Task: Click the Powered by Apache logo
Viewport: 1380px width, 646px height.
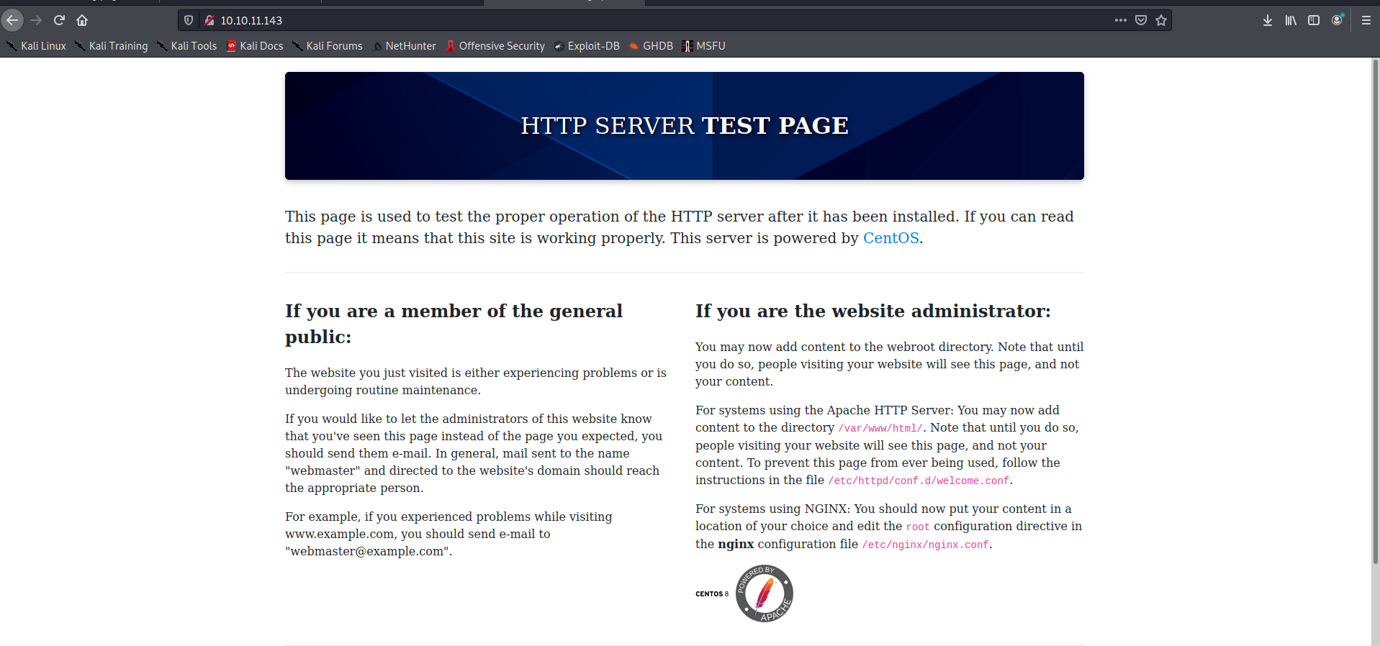Action: pos(764,593)
